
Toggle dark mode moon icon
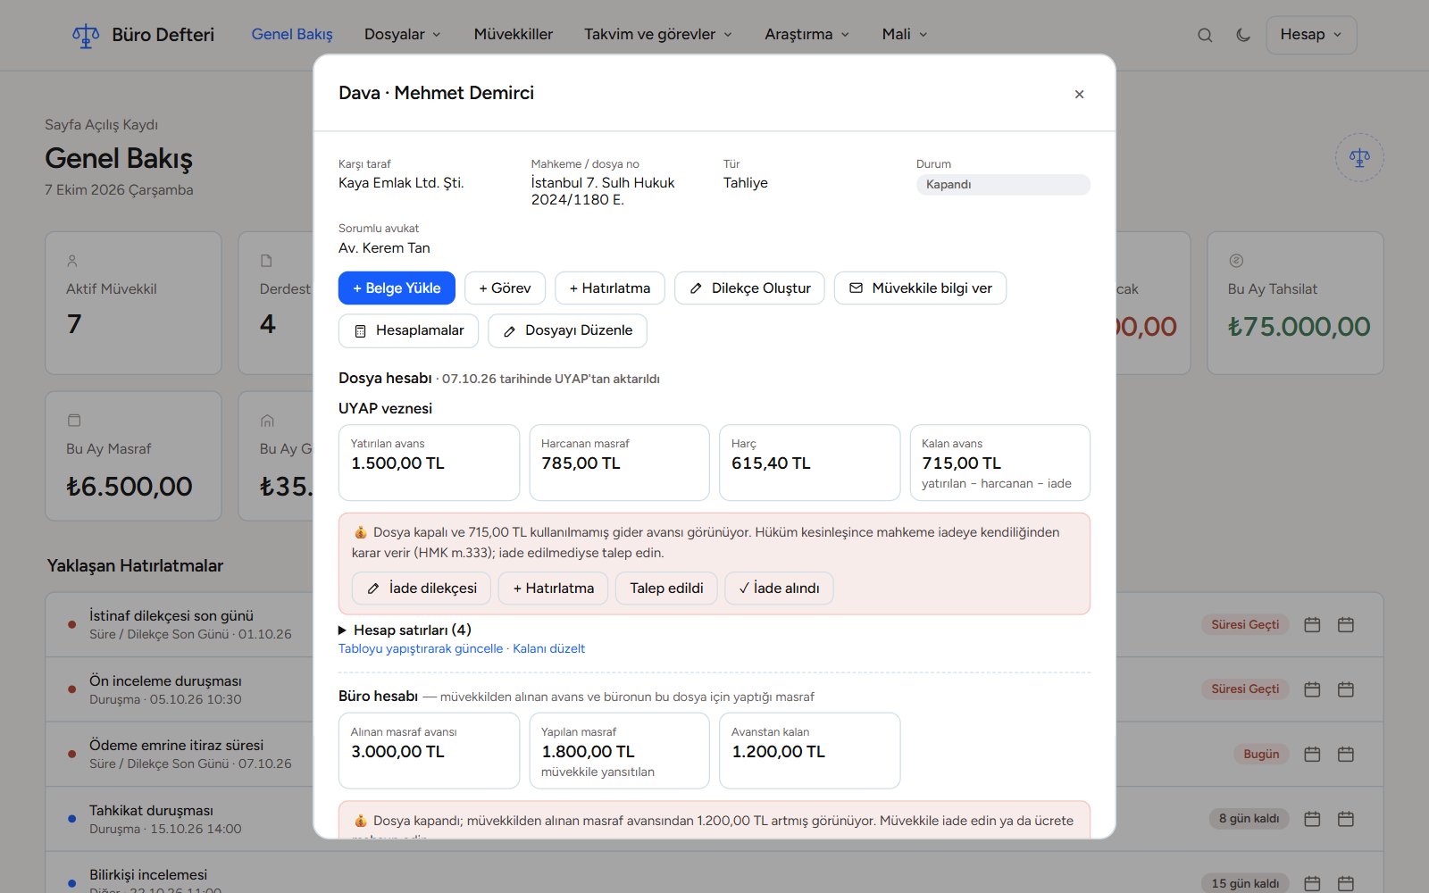(x=1243, y=35)
